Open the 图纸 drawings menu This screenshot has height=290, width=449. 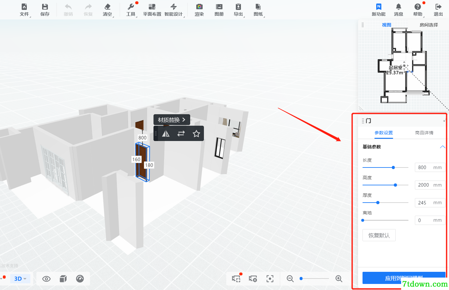point(258,10)
